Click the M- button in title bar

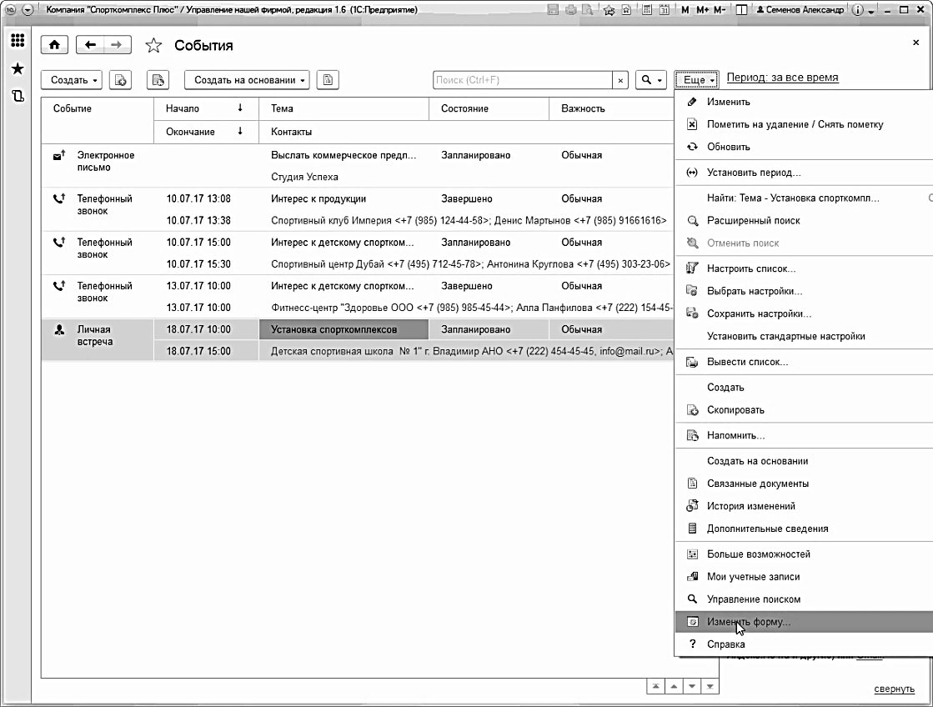(720, 9)
